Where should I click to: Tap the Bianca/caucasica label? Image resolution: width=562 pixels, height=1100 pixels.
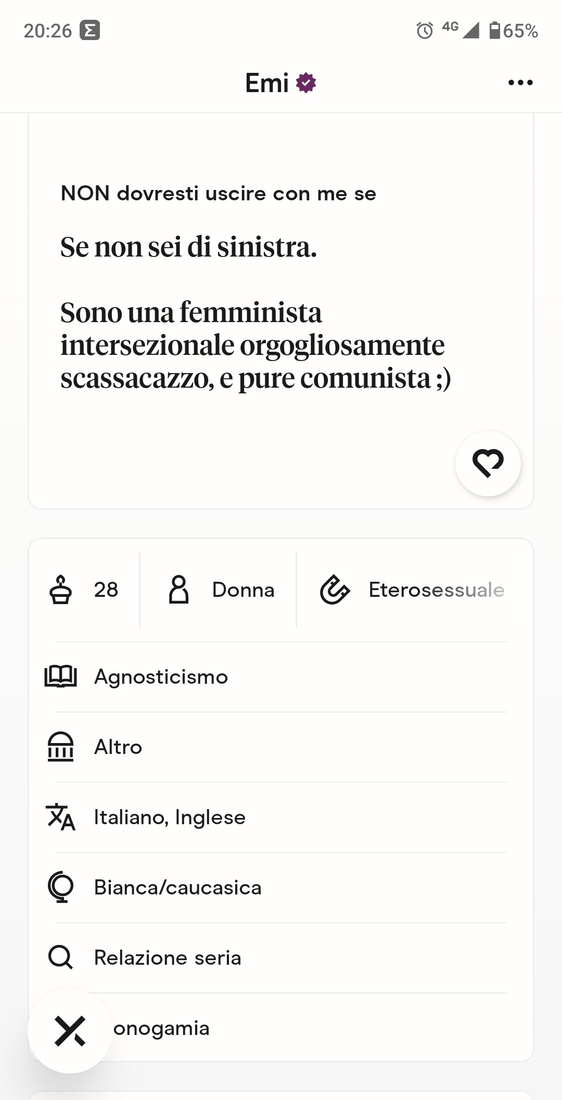coord(177,887)
